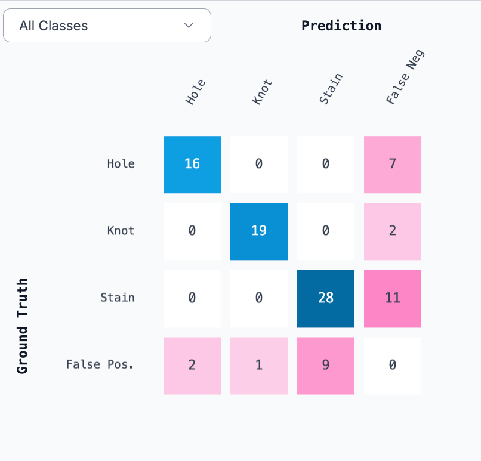Click the Hole-Knot cell showing 0

click(x=259, y=165)
